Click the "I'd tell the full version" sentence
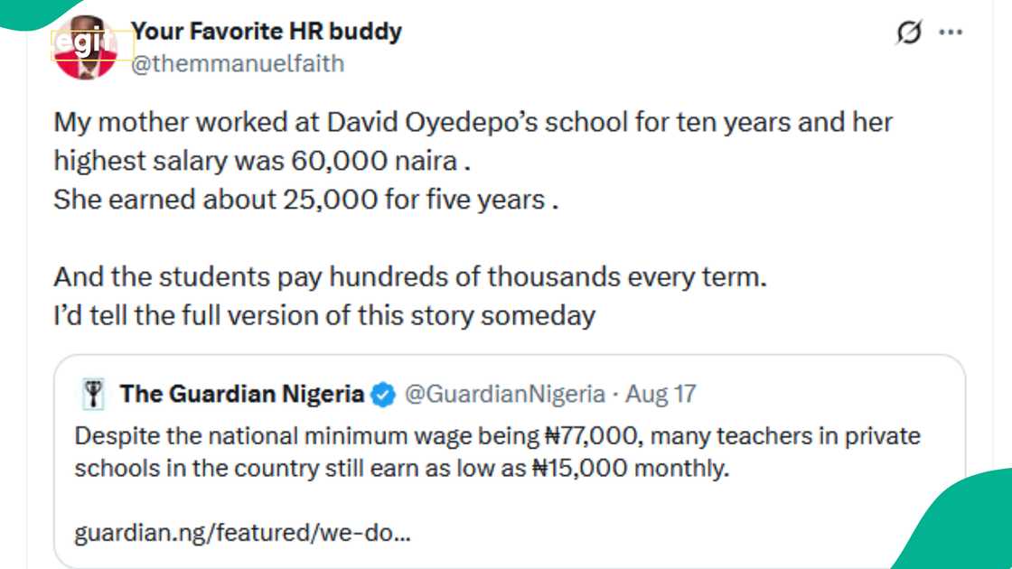This screenshot has width=1012, height=569. pos(324,316)
